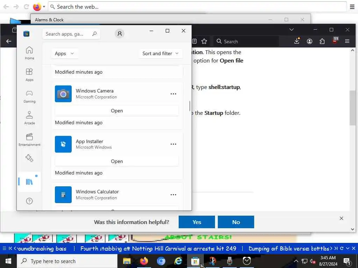Open Home in Microsoft Store sidebar
Viewport: 358px width, 268px height.
coord(29,53)
